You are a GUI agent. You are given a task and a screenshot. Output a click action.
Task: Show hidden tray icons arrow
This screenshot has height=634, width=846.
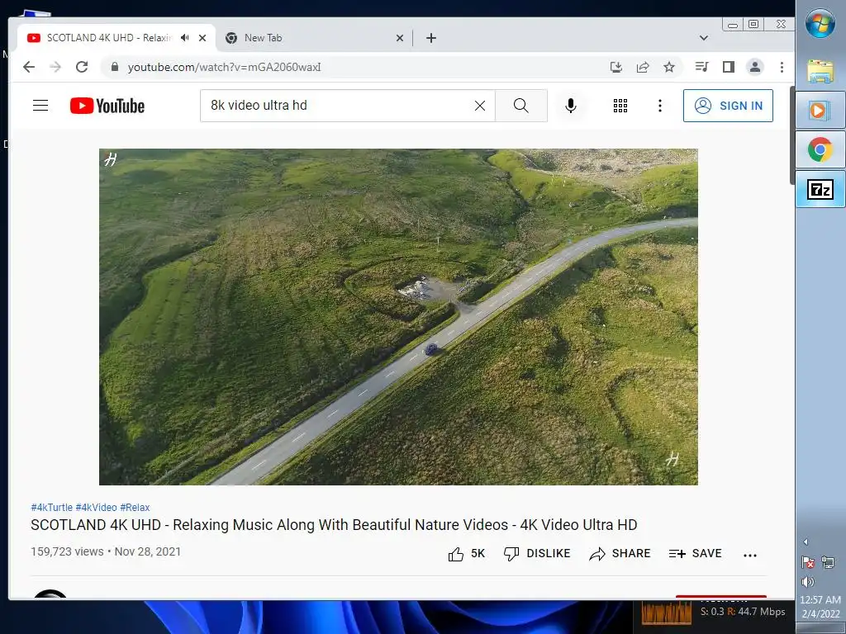point(806,542)
